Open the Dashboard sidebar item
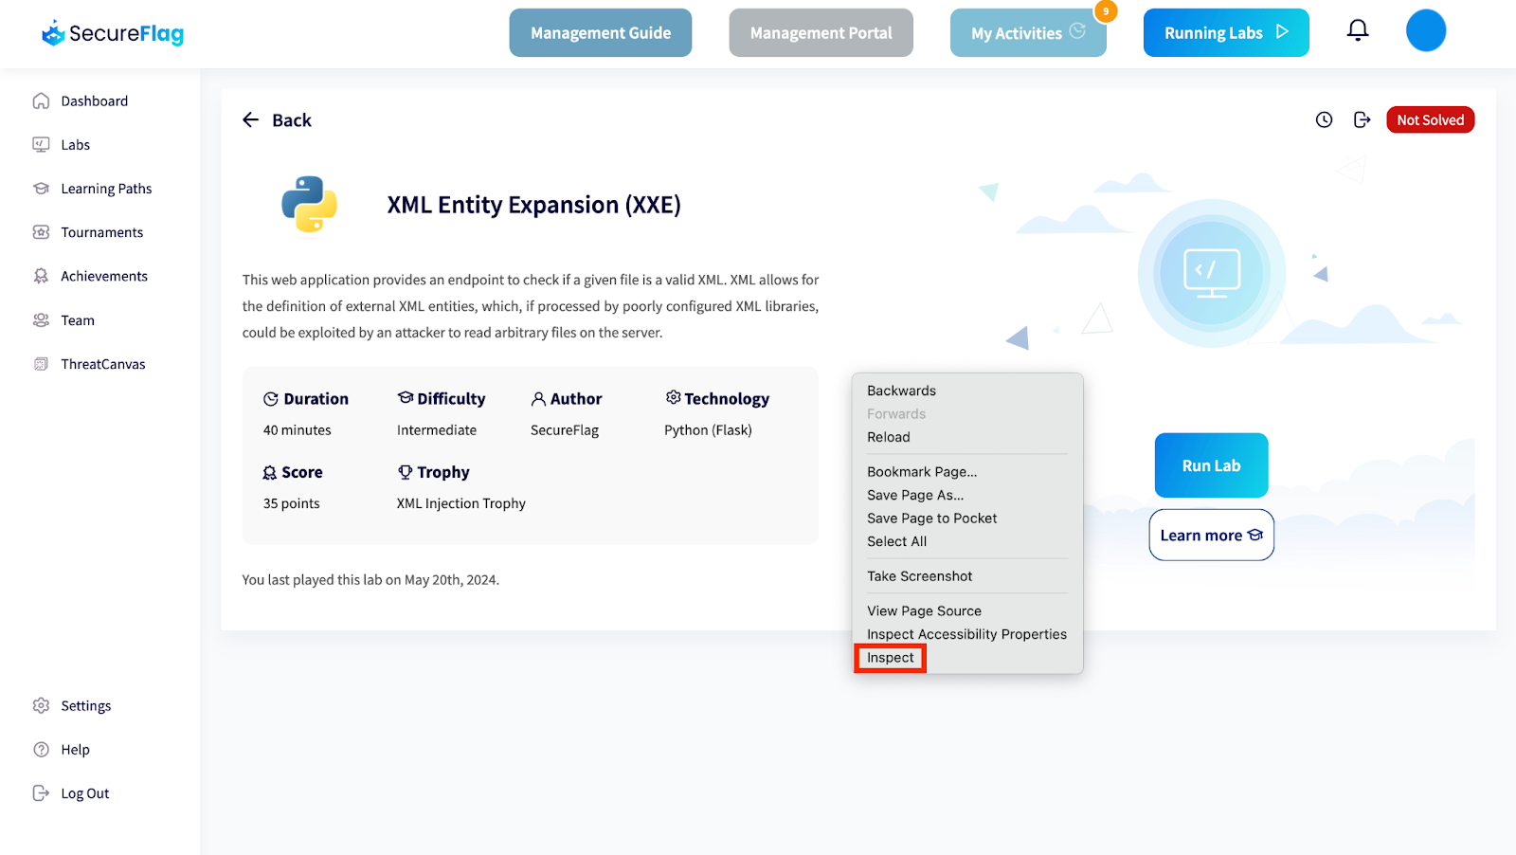The width and height of the screenshot is (1516, 855). (94, 101)
